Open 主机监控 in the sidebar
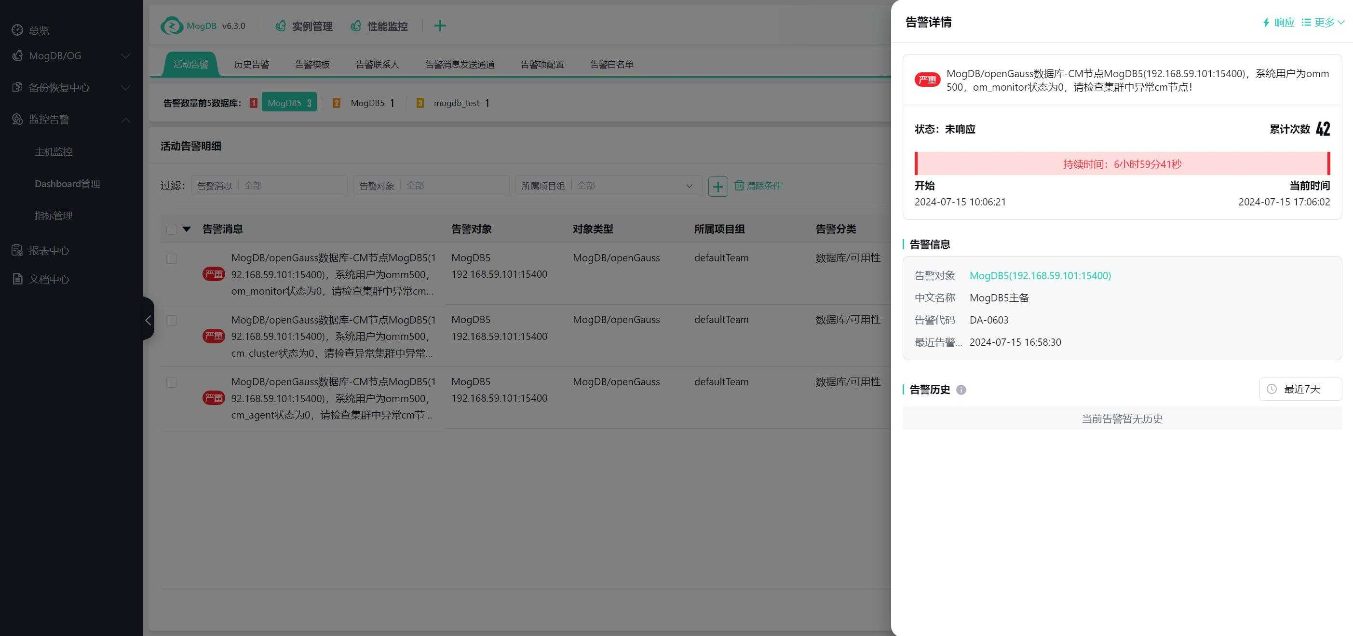The height and width of the screenshot is (636, 1353). [54, 152]
